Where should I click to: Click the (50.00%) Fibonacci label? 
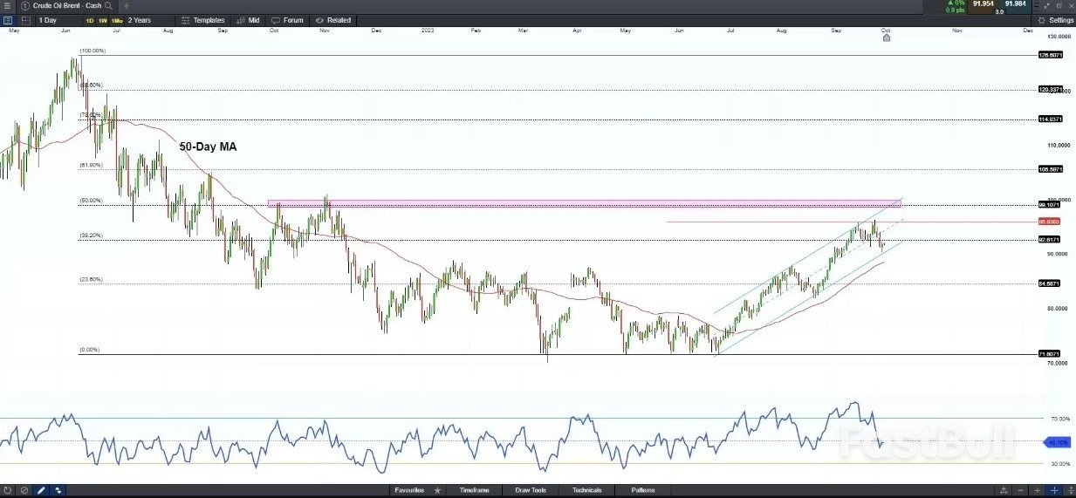coord(91,201)
